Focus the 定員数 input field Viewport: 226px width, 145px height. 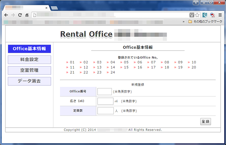coord(105,111)
